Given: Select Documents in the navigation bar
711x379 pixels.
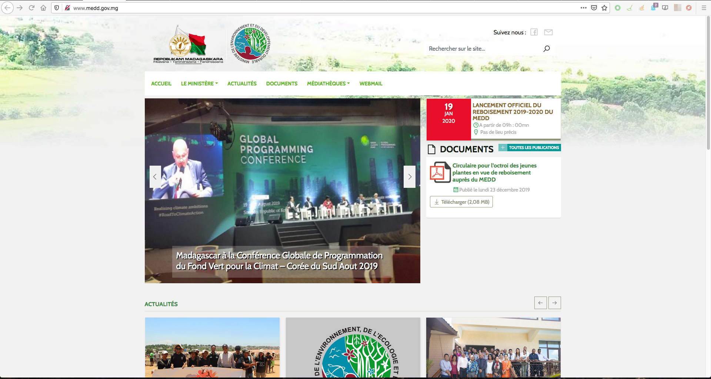Looking at the screenshot, I should tap(281, 84).
